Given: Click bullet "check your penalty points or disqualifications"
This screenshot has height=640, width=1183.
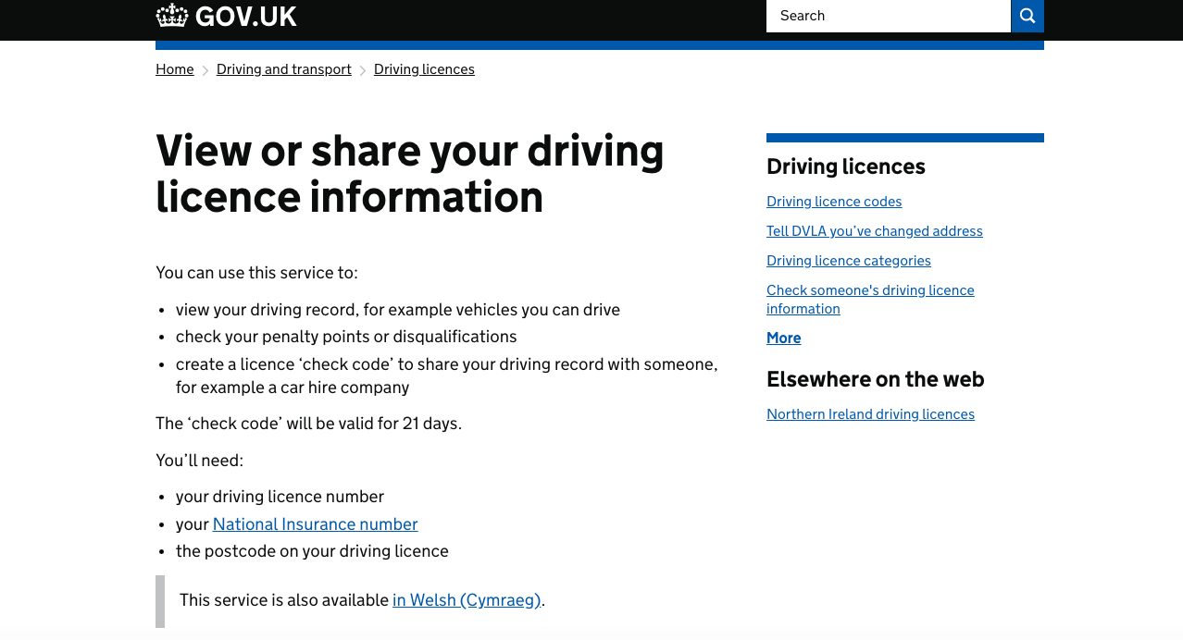Looking at the screenshot, I should click(x=346, y=337).
